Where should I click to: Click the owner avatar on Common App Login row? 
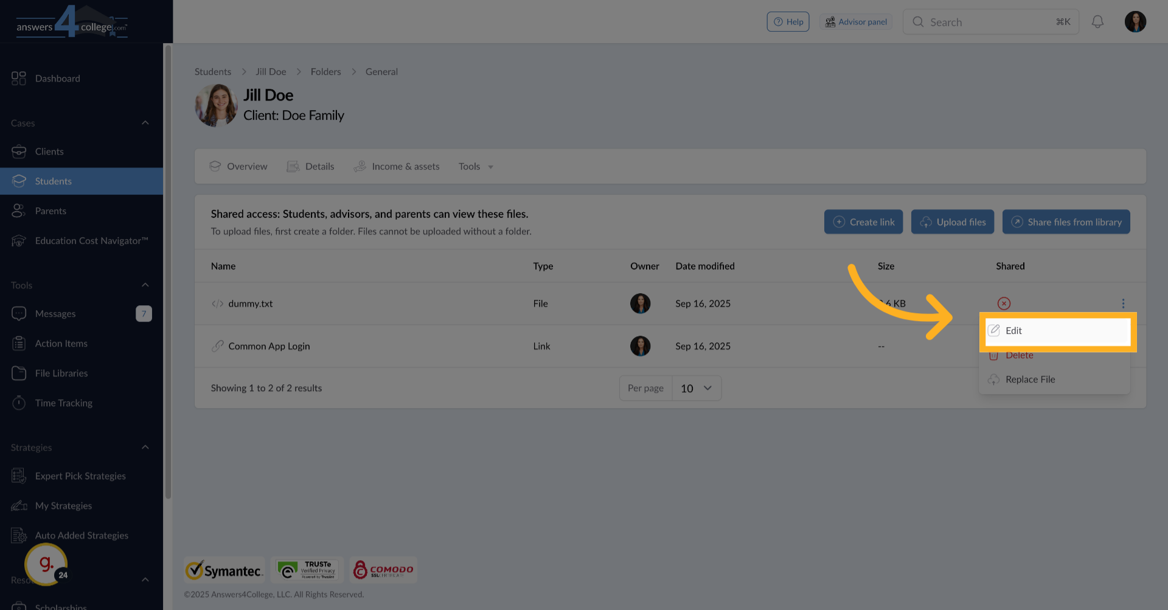640,346
